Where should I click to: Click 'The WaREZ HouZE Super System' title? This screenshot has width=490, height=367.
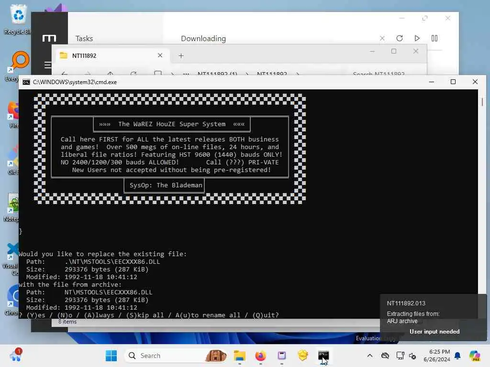[172, 124]
